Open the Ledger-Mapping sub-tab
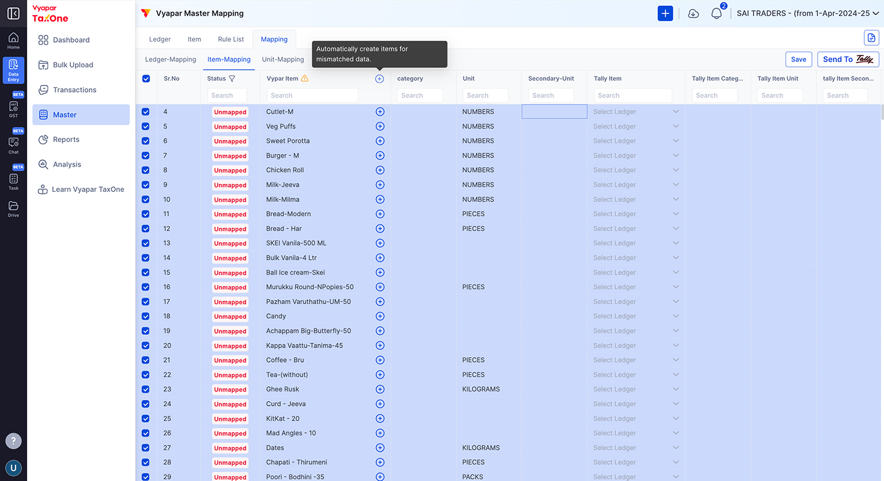Image resolution: width=884 pixels, height=481 pixels. tap(171, 60)
